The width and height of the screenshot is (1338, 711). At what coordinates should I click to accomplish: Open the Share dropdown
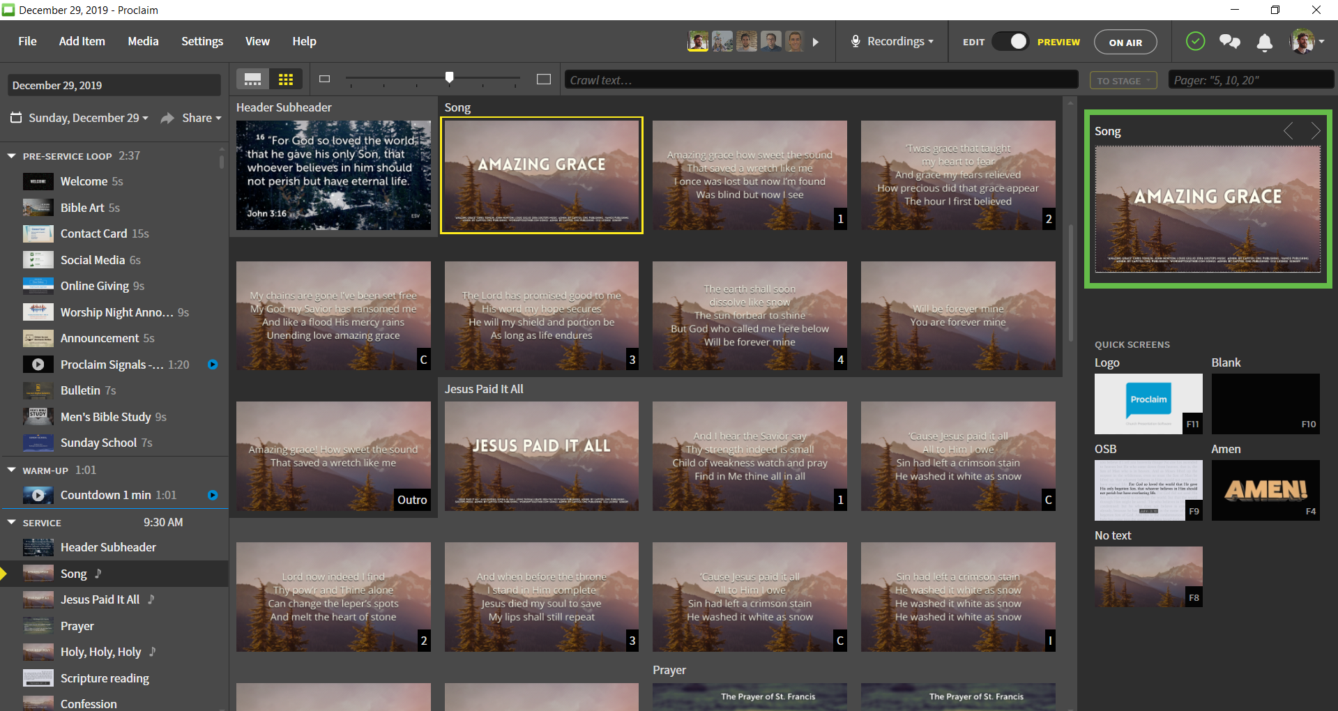[202, 118]
